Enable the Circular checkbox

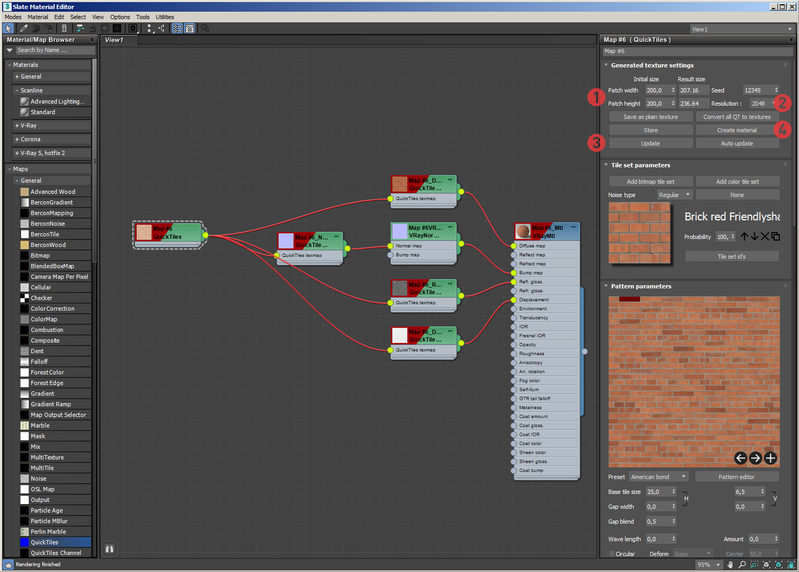[x=611, y=554]
